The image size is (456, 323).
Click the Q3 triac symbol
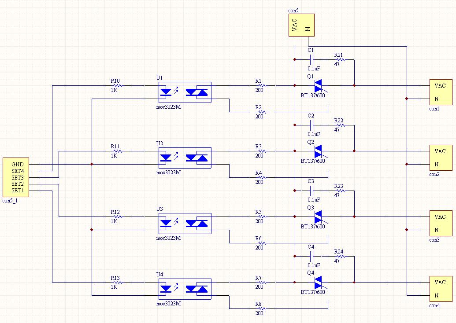point(318,217)
